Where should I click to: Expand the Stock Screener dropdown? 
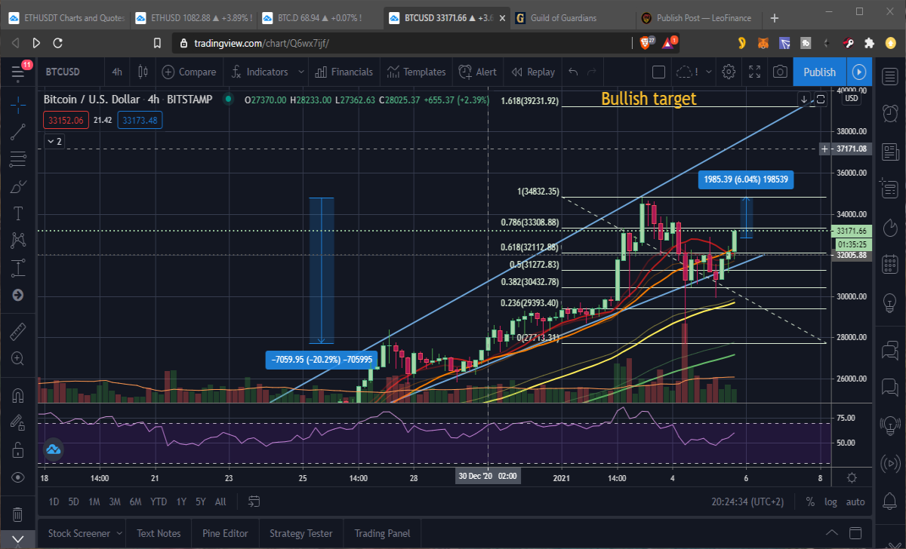click(x=119, y=534)
